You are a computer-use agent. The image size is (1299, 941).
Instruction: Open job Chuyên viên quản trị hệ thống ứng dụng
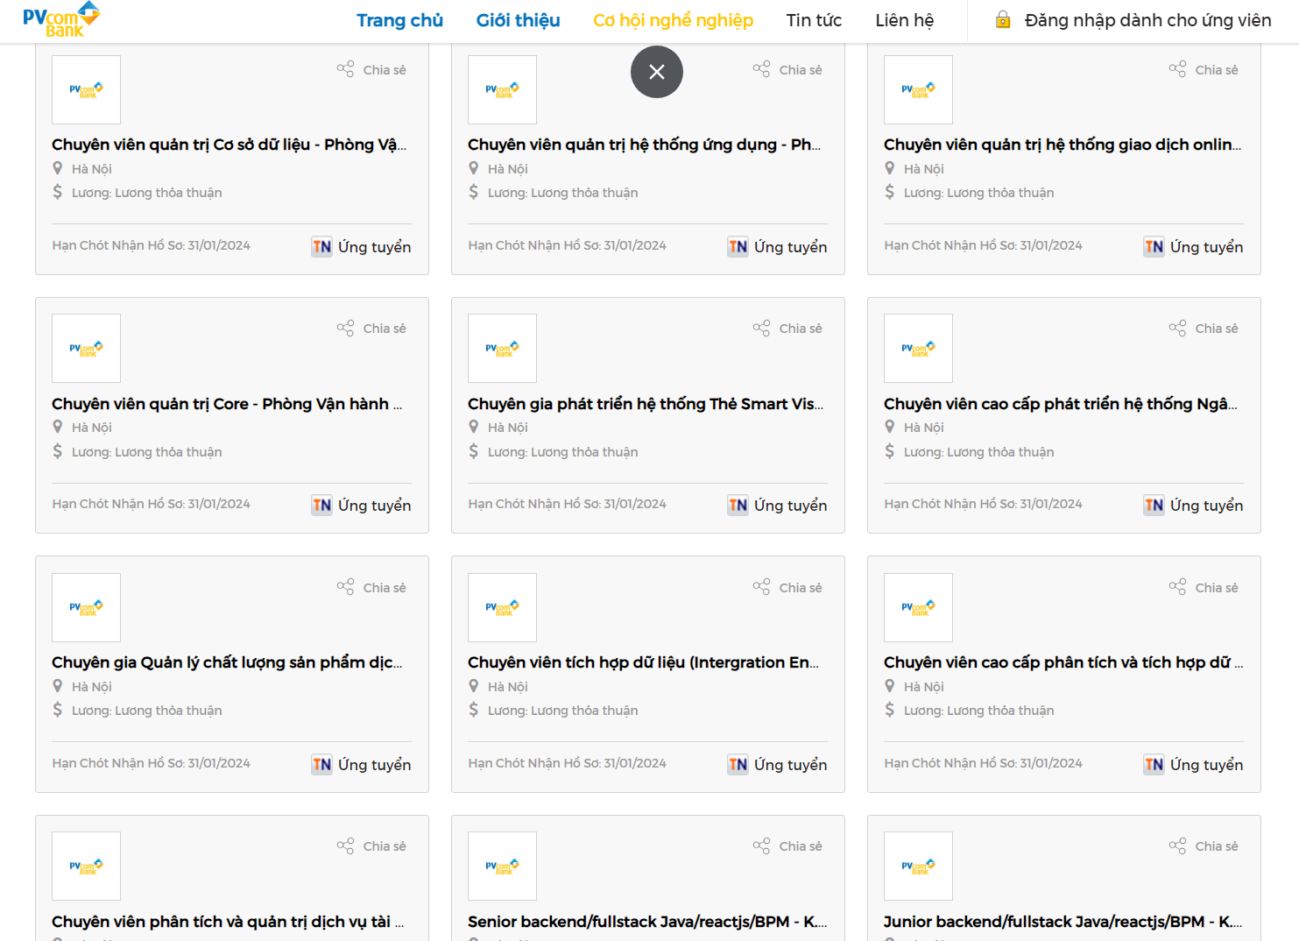point(645,145)
